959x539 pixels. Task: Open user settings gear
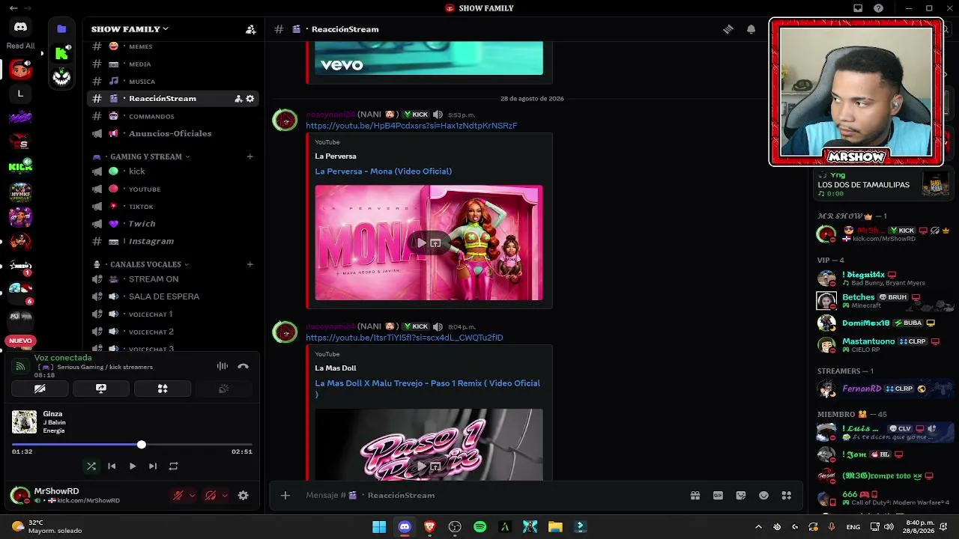pos(243,496)
